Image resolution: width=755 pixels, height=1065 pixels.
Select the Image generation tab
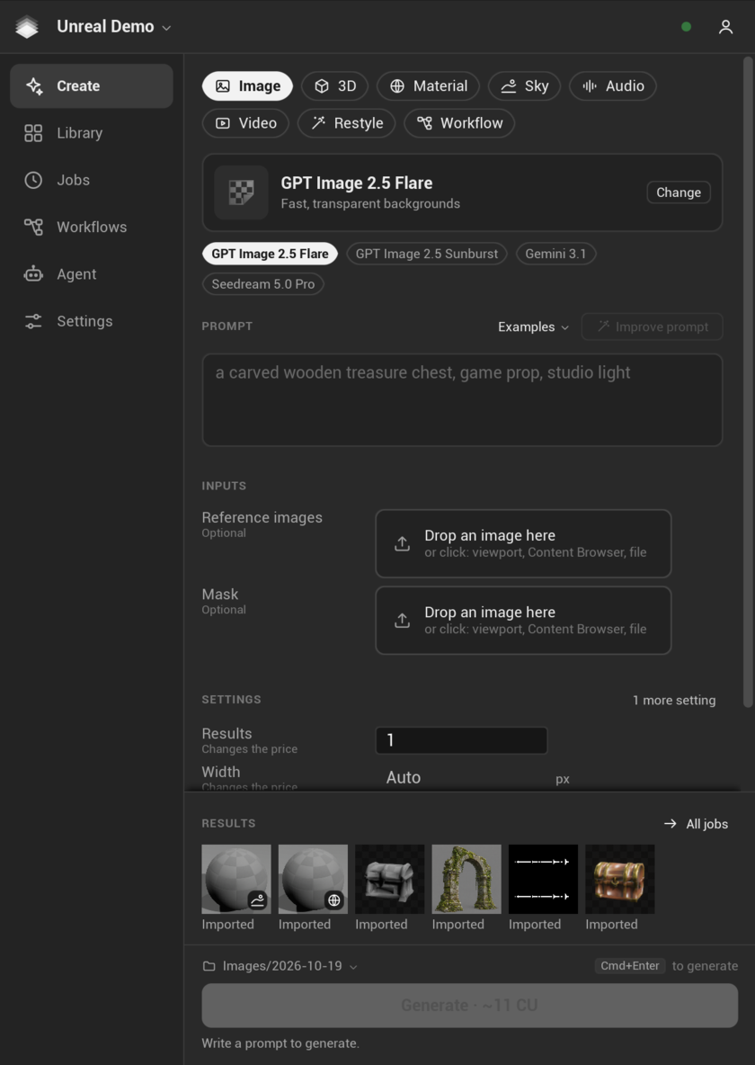247,86
